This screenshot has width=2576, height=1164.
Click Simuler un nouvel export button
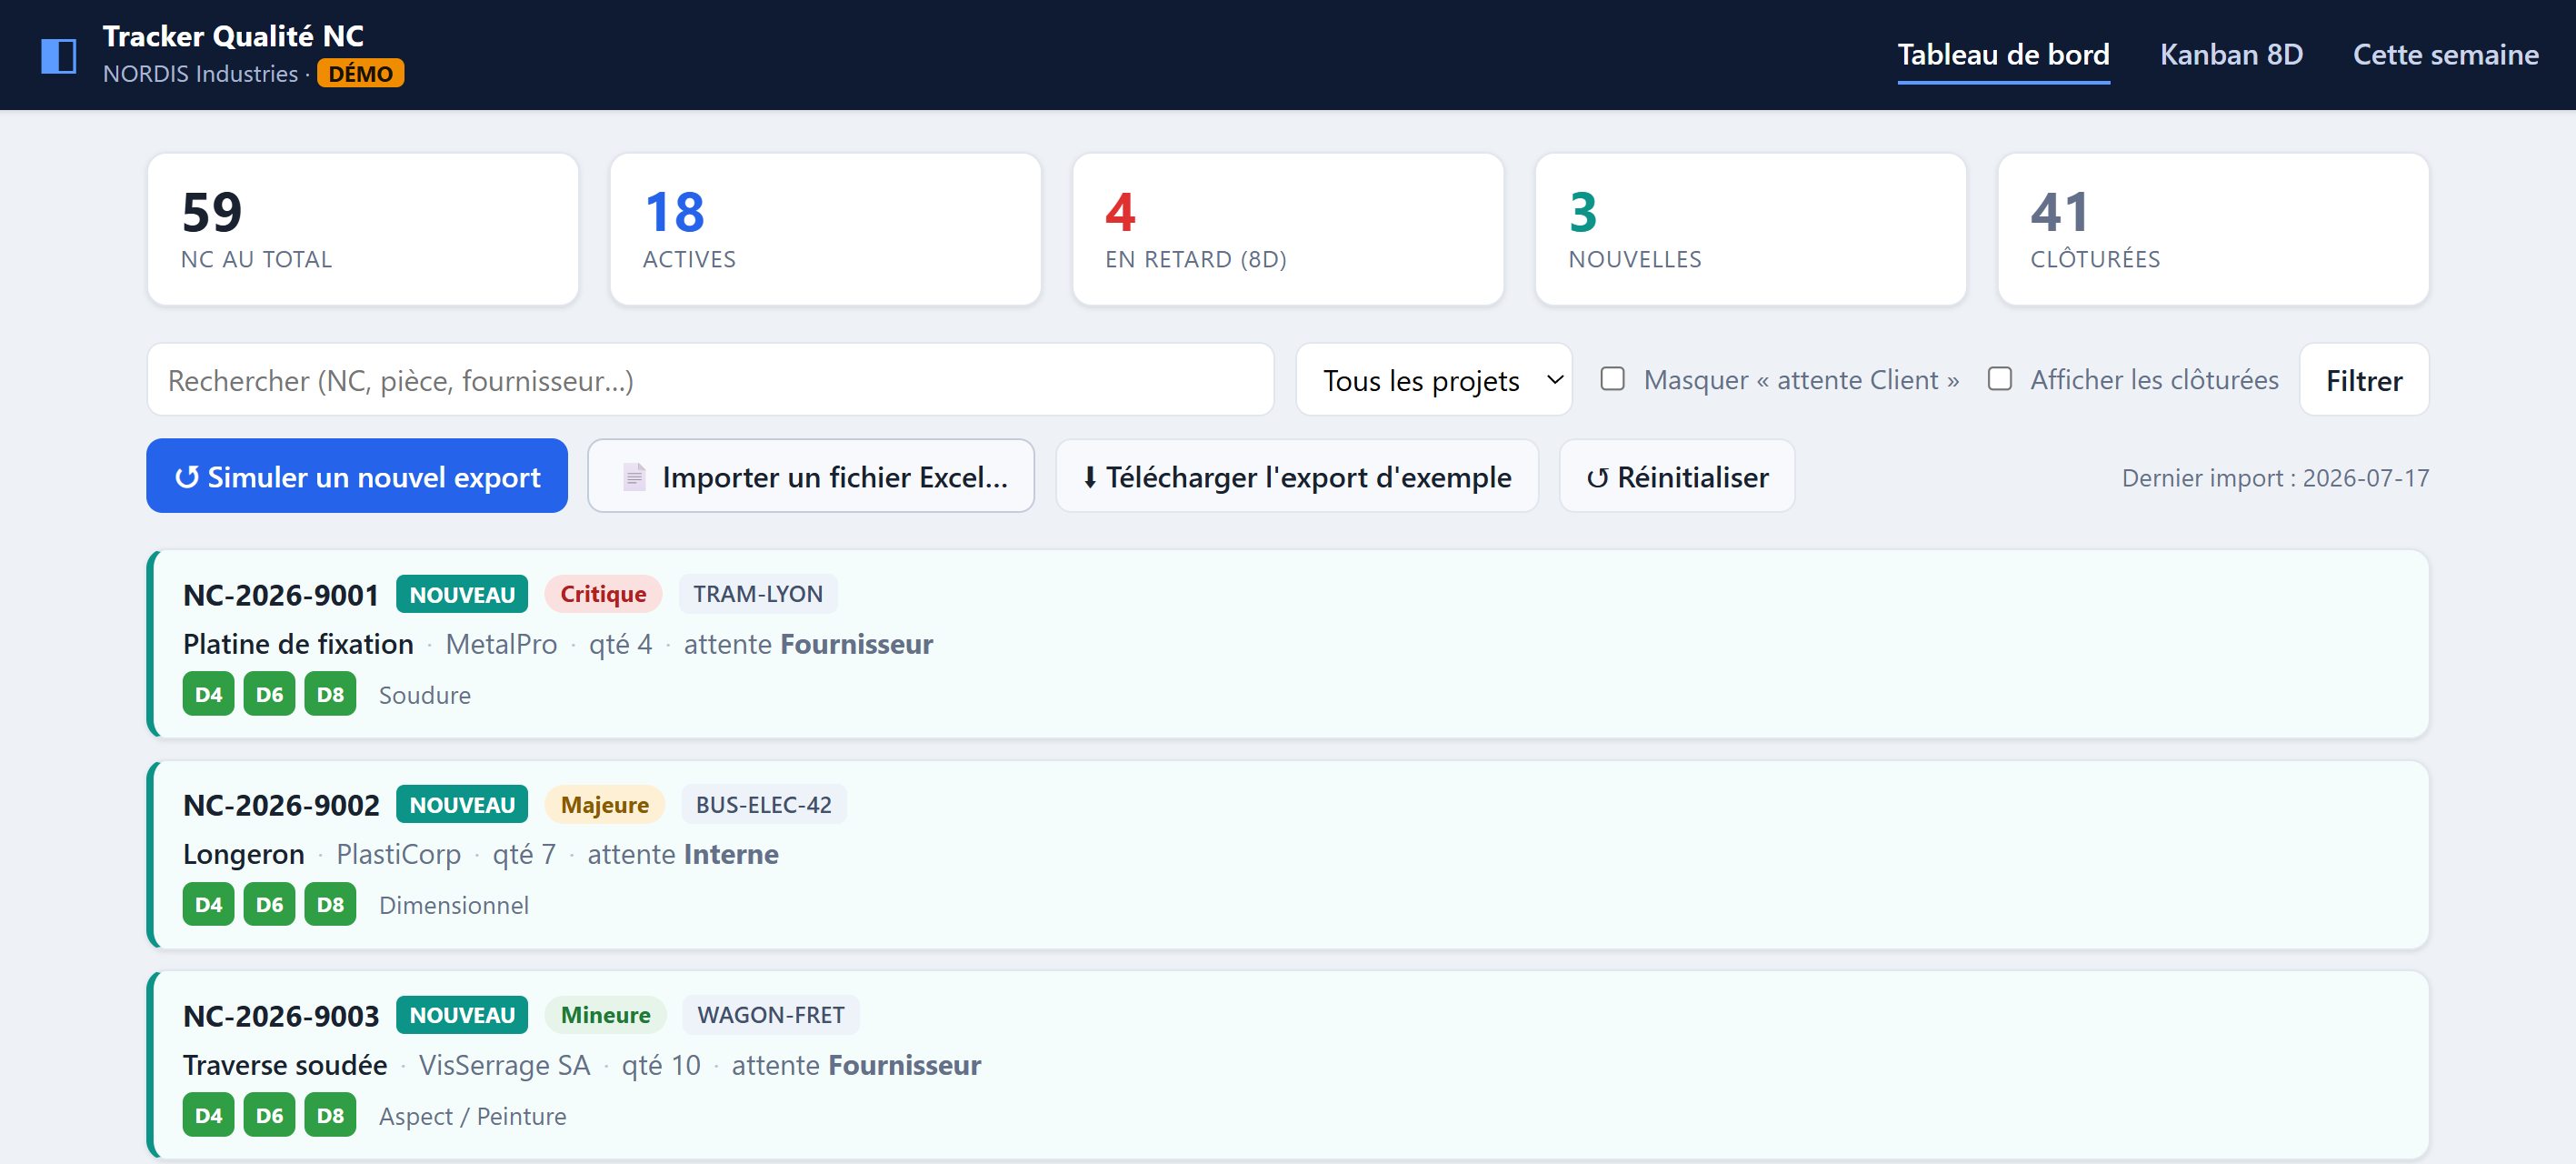coord(357,477)
